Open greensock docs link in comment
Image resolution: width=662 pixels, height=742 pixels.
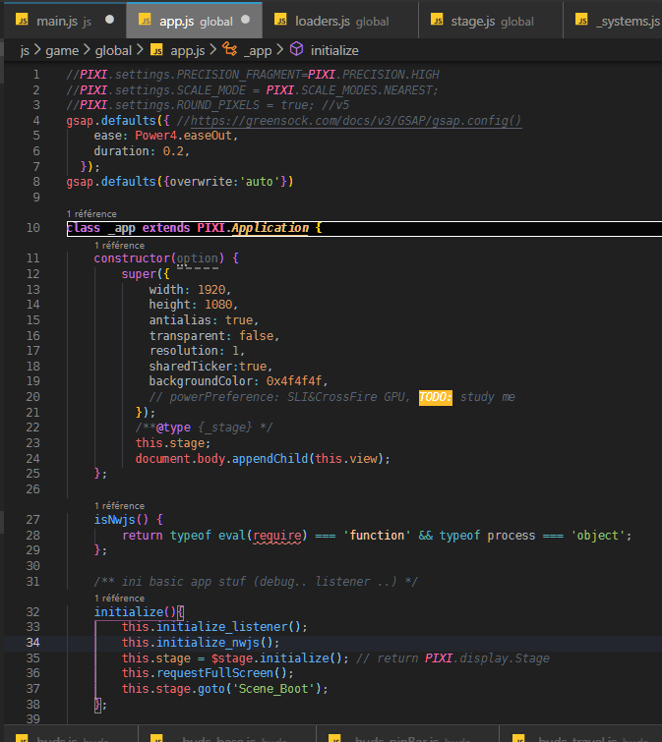coord(356,121)
